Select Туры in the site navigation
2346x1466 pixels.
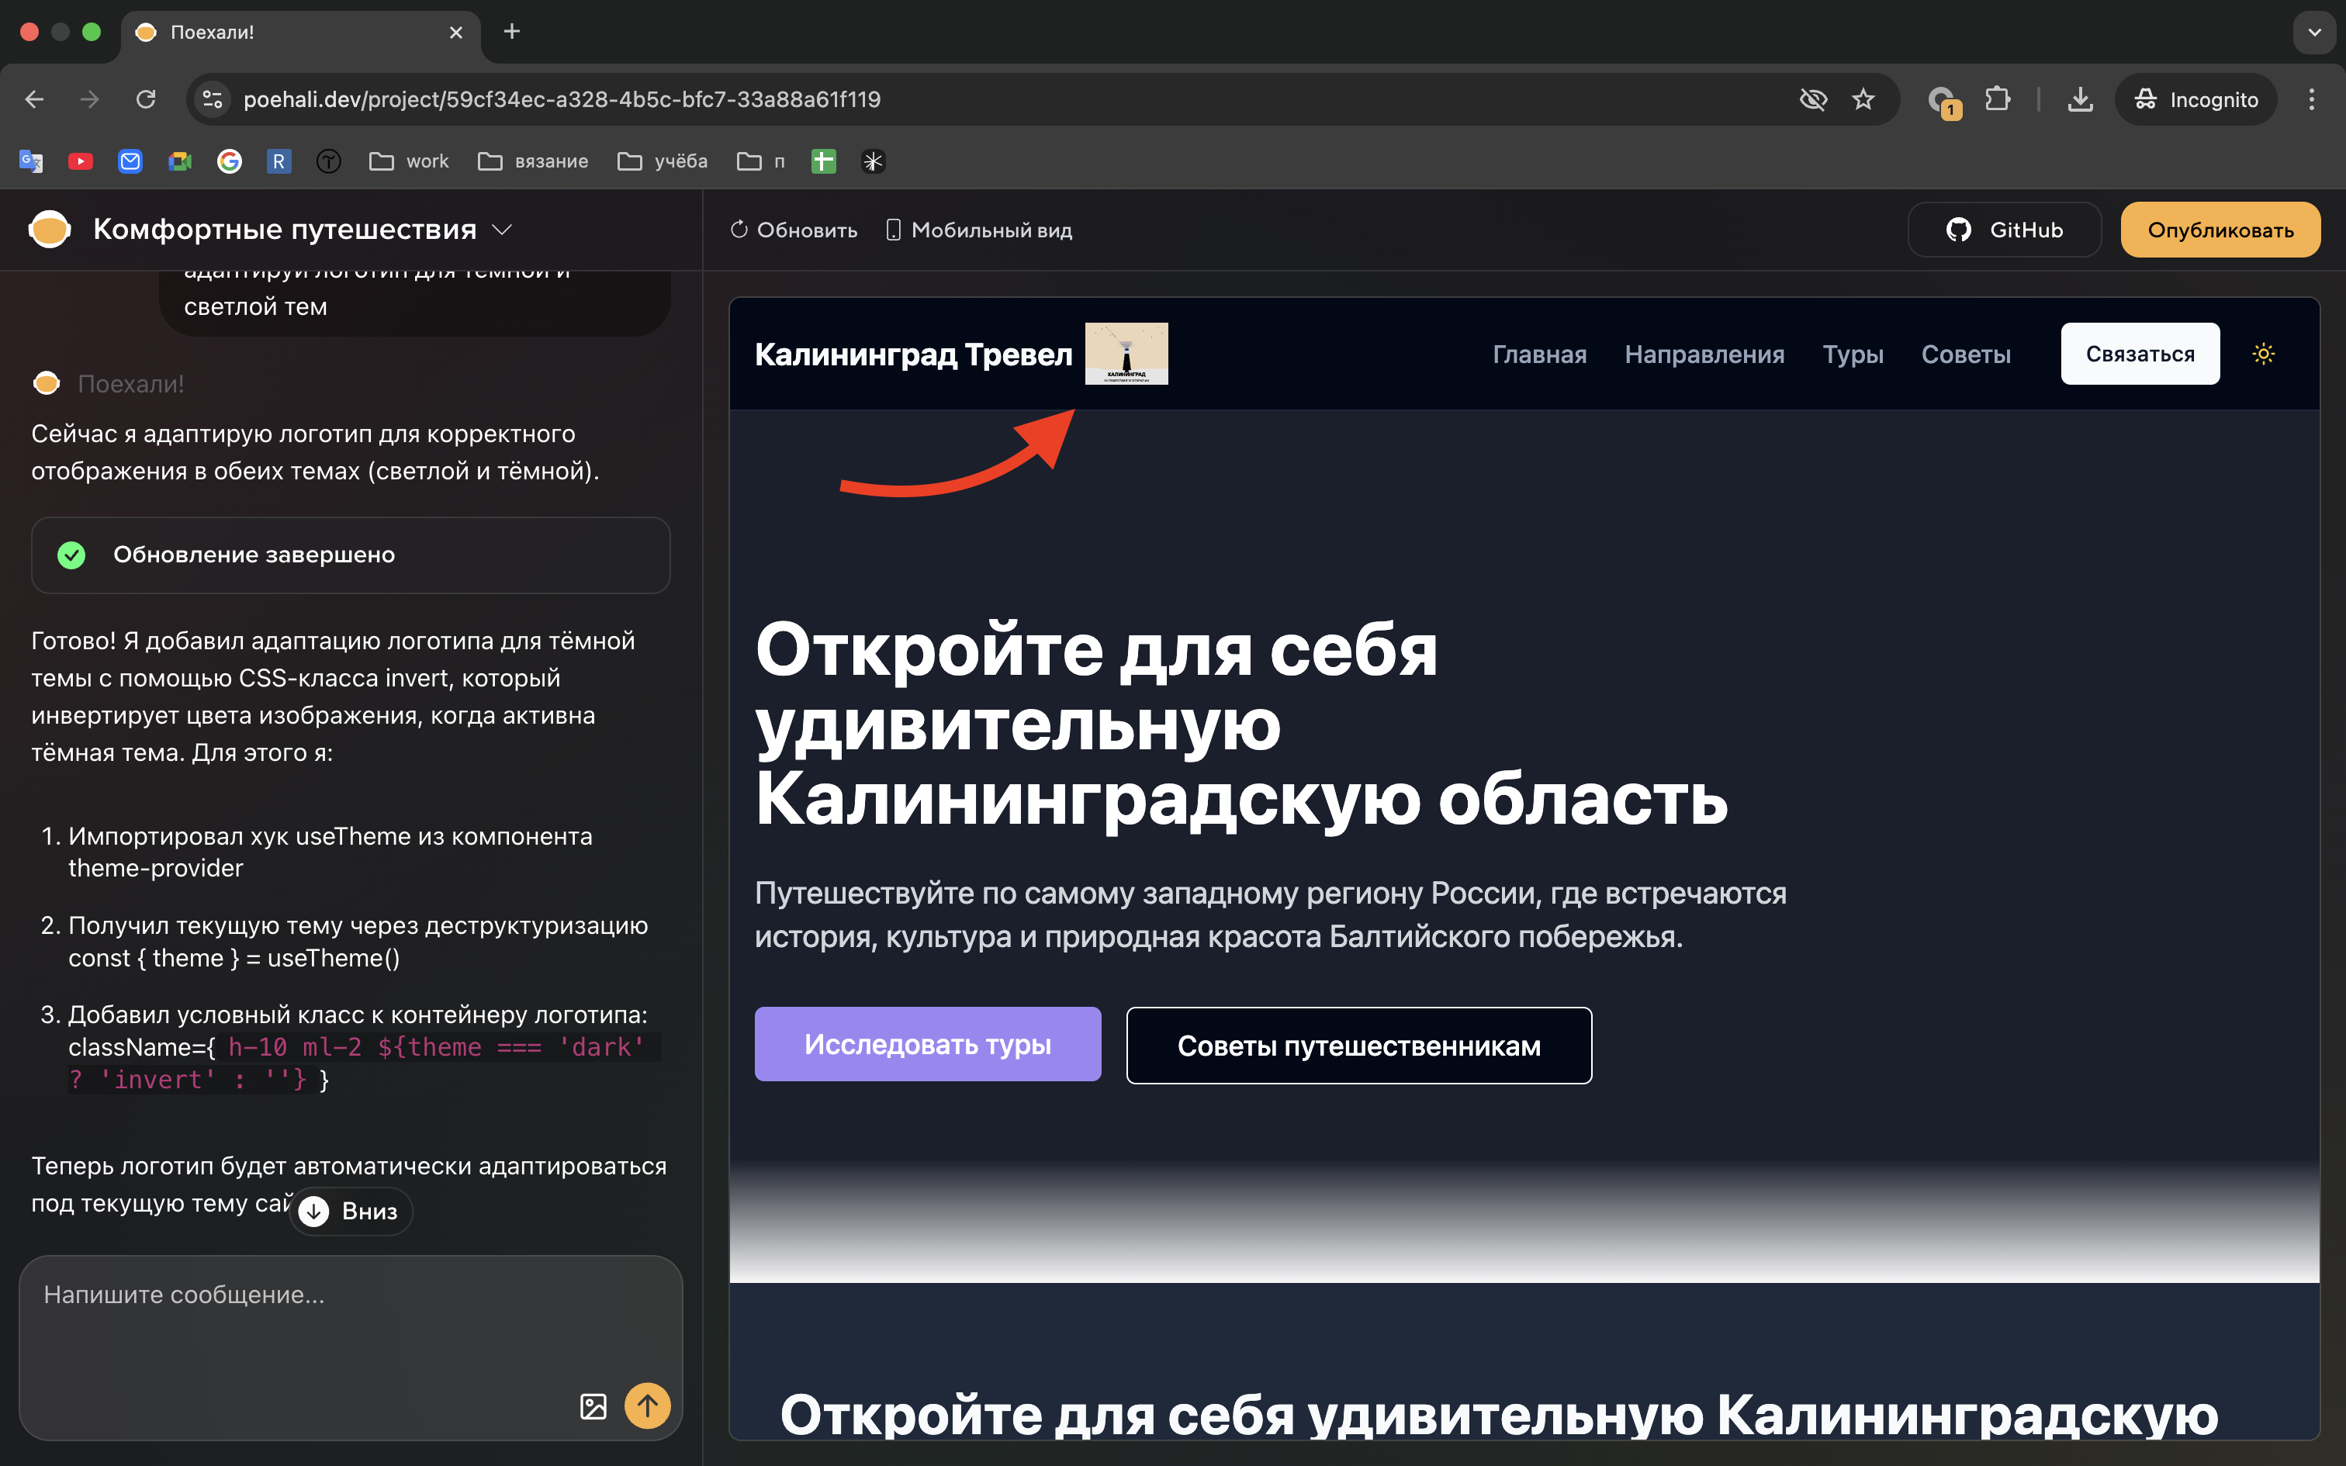pos(1853,354)
